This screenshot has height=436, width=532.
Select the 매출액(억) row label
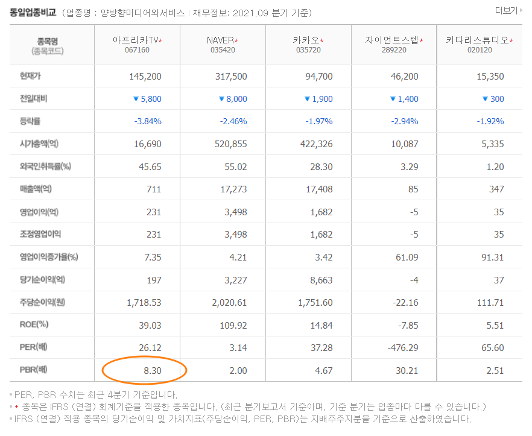[36, 189]
